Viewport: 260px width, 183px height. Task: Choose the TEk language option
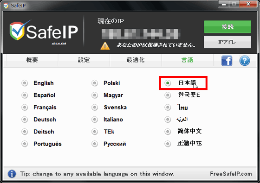pyautogui.click(x=95, y=132)
